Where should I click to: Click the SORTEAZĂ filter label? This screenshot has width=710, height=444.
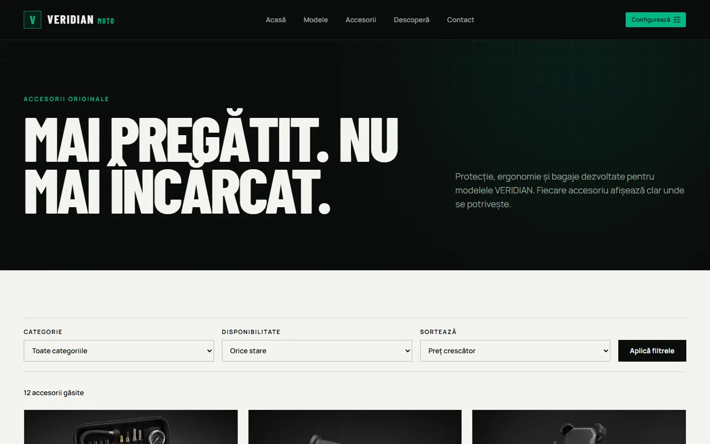click(438, 332)
